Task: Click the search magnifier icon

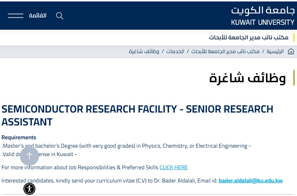Action: (x=60, y=16)
